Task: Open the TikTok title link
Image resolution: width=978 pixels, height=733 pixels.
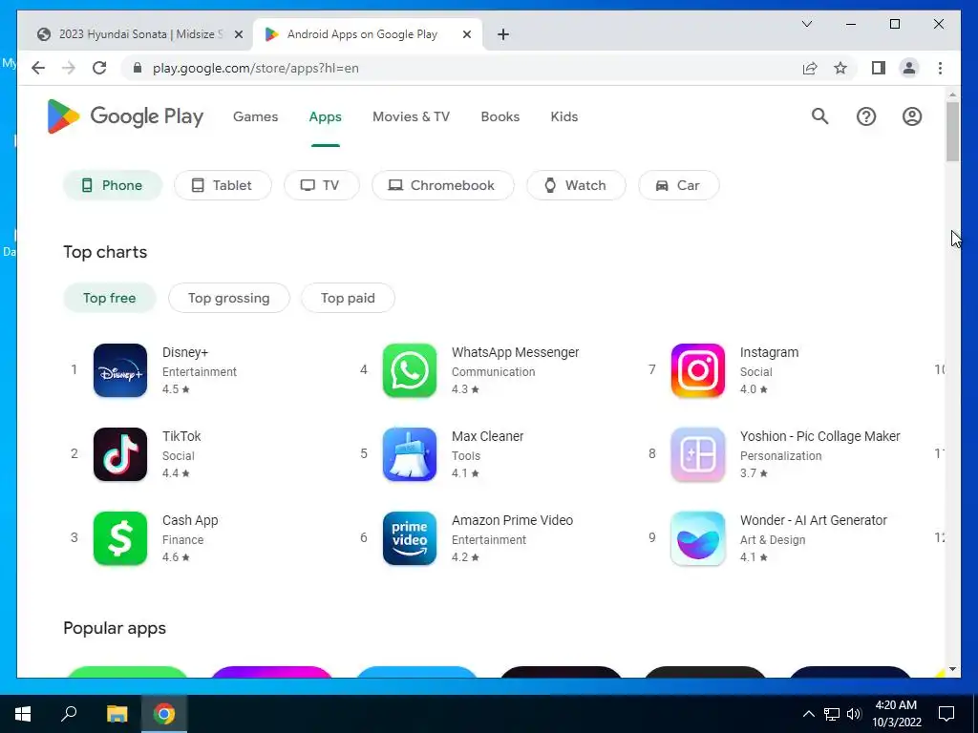Action: coord(181,436)
